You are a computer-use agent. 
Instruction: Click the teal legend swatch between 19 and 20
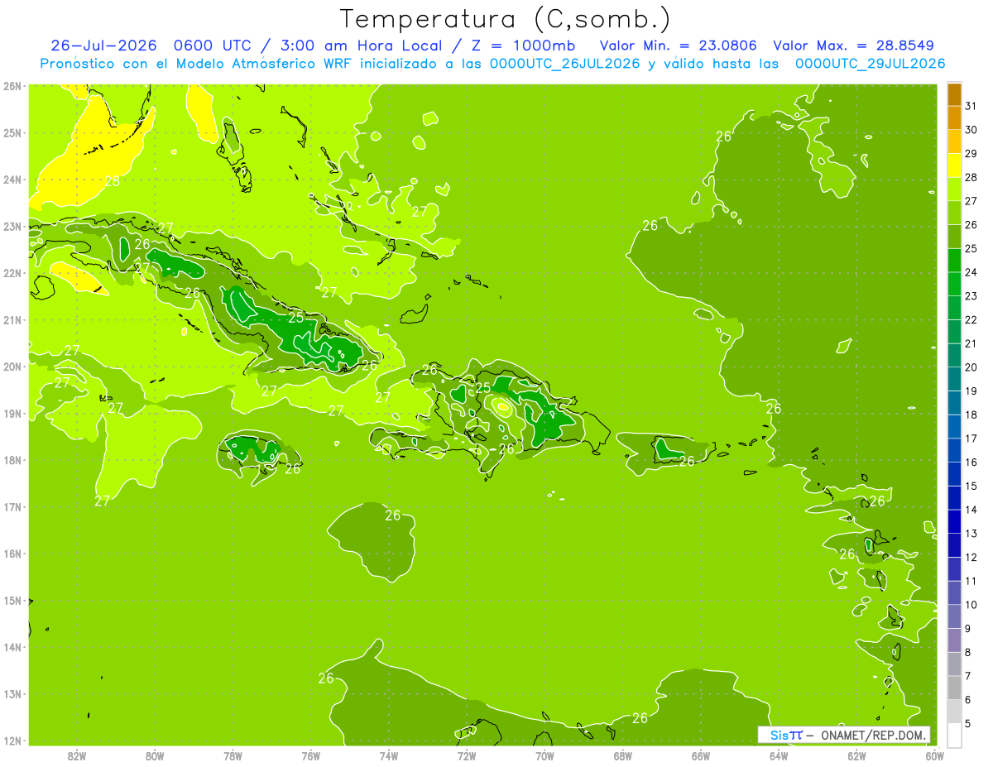click(954, 379)
